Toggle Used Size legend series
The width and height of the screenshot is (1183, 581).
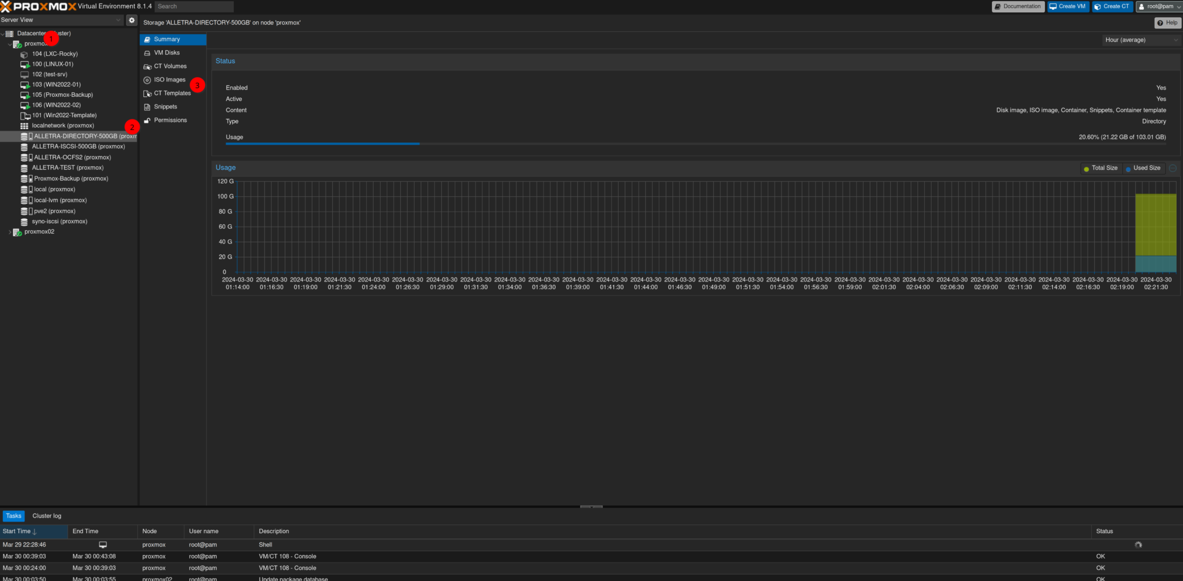[x=1143, y=168]
